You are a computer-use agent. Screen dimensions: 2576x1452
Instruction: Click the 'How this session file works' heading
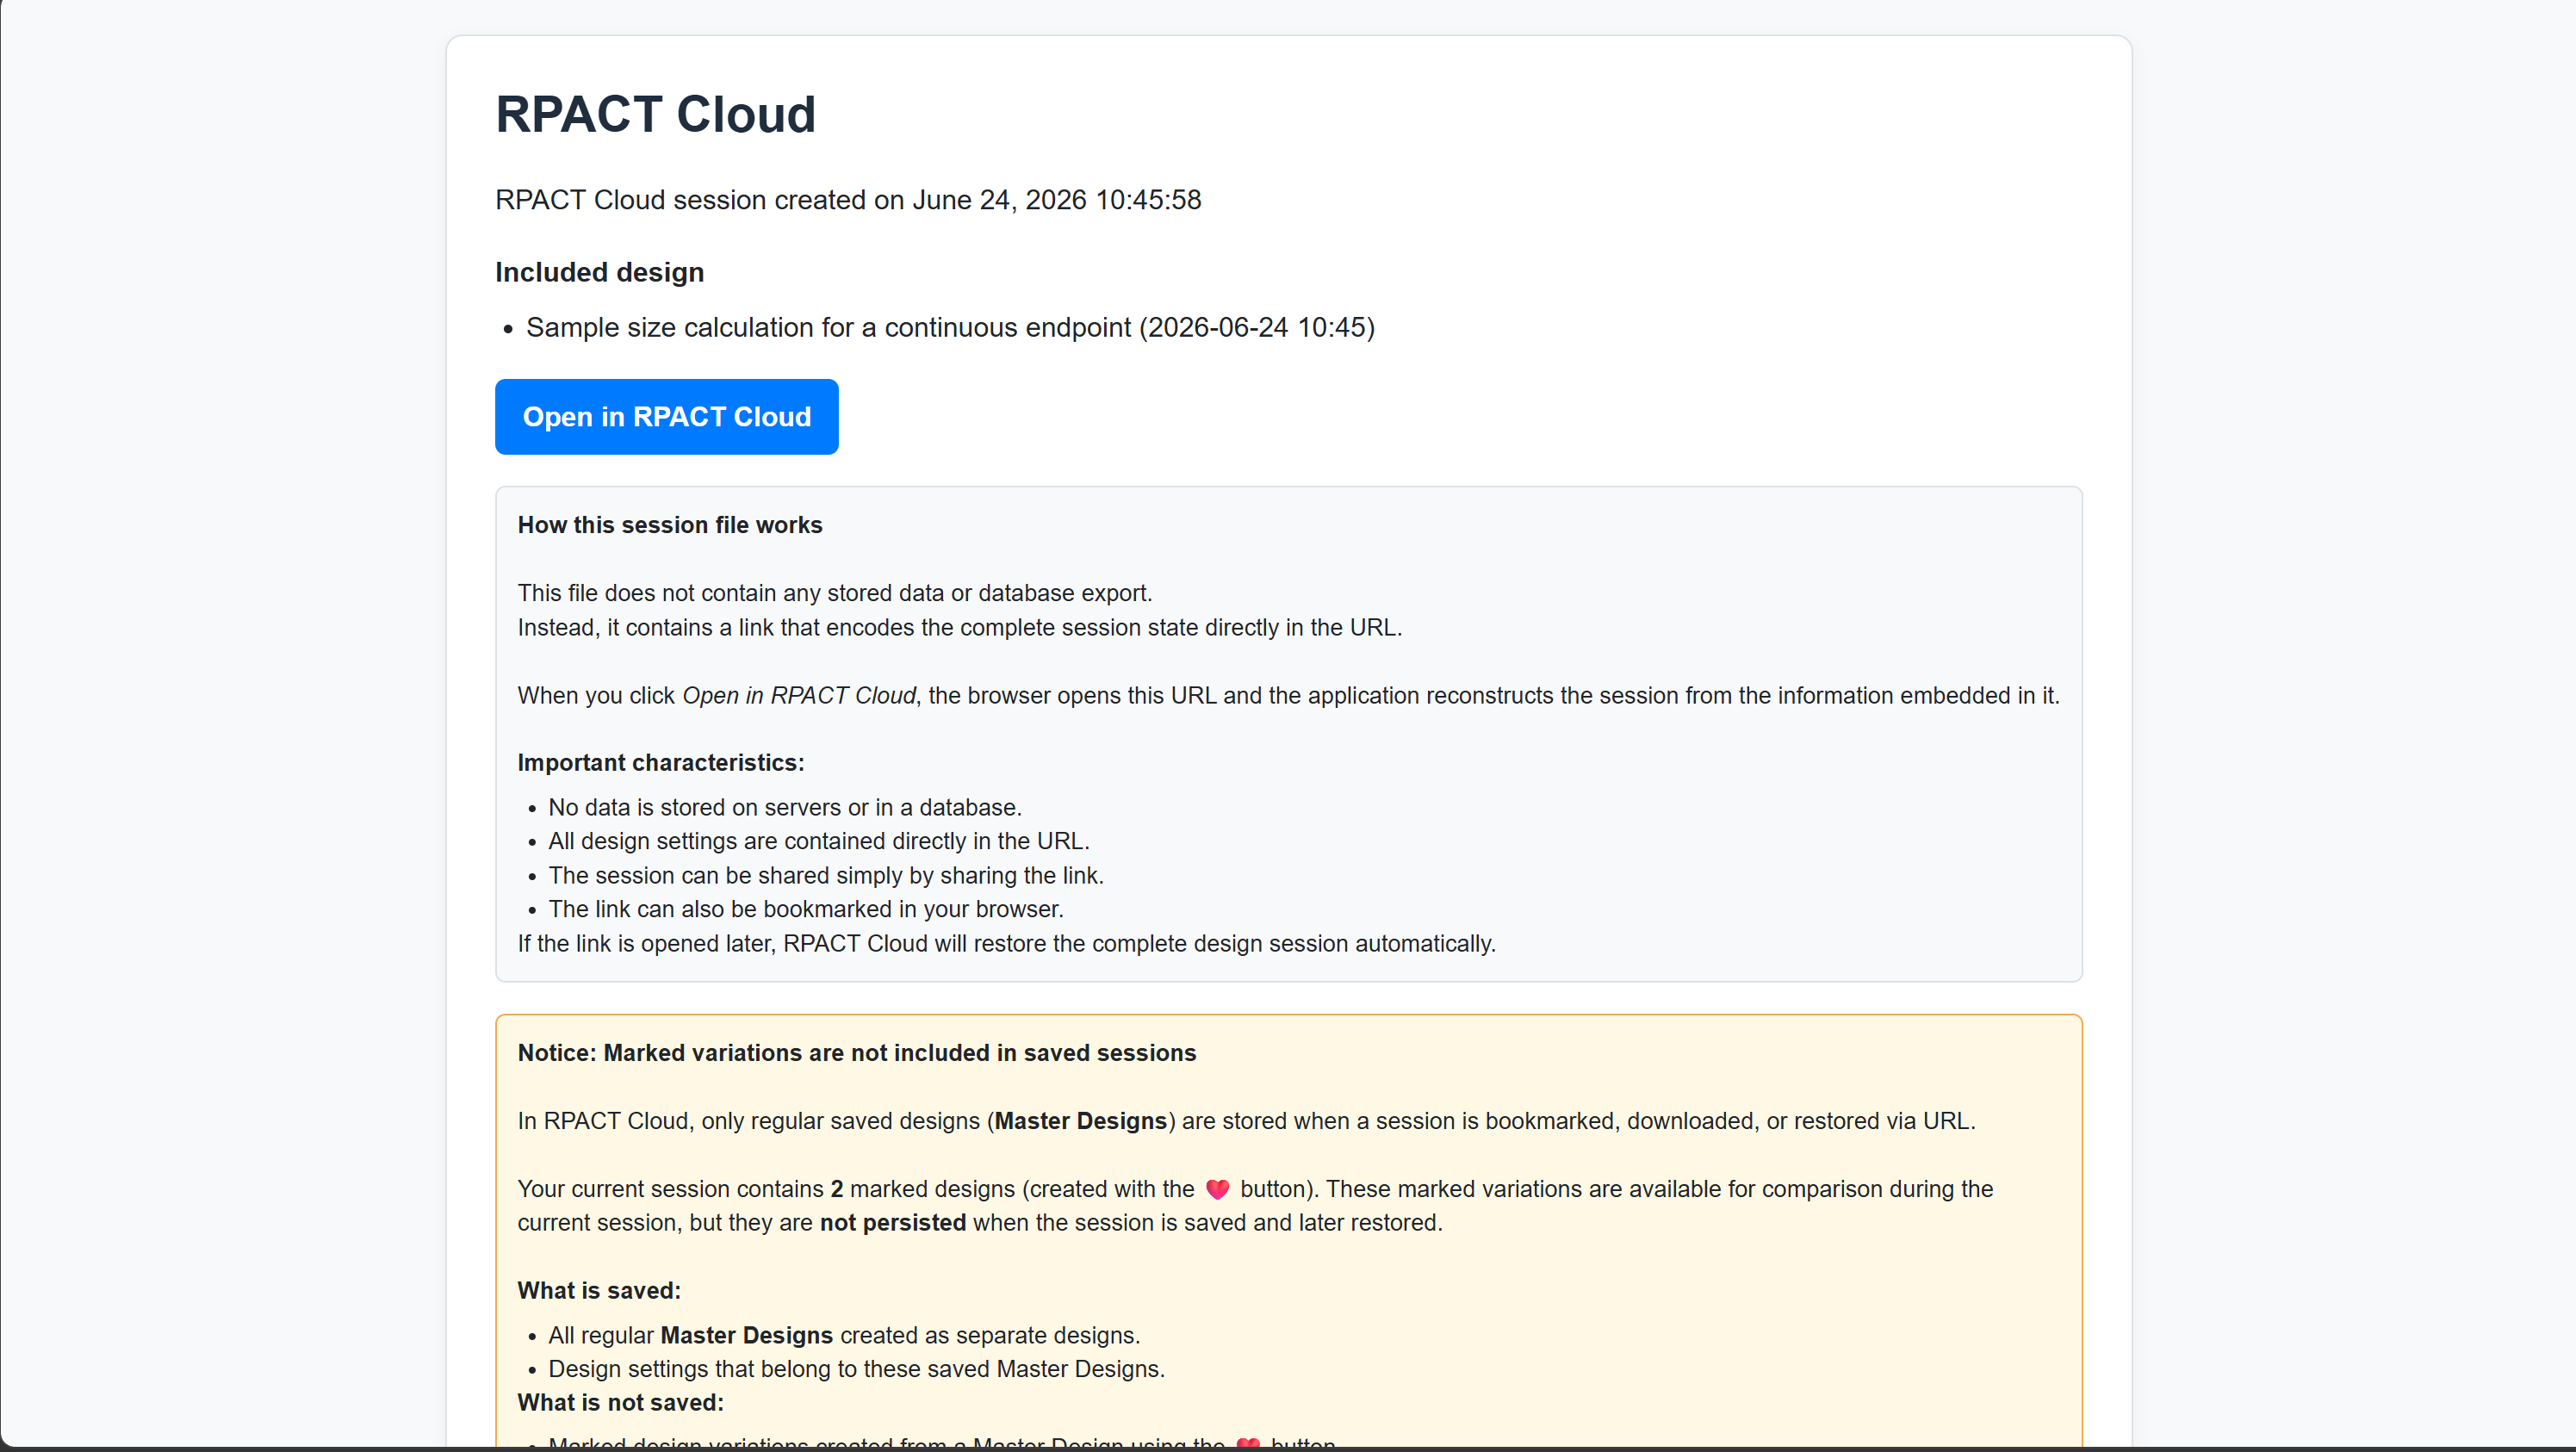tap(669, 525)
